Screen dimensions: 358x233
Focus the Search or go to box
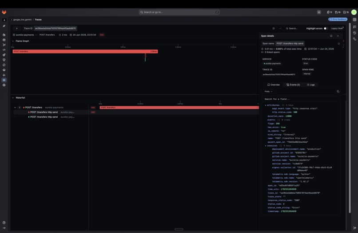click(x=179, y=12)
